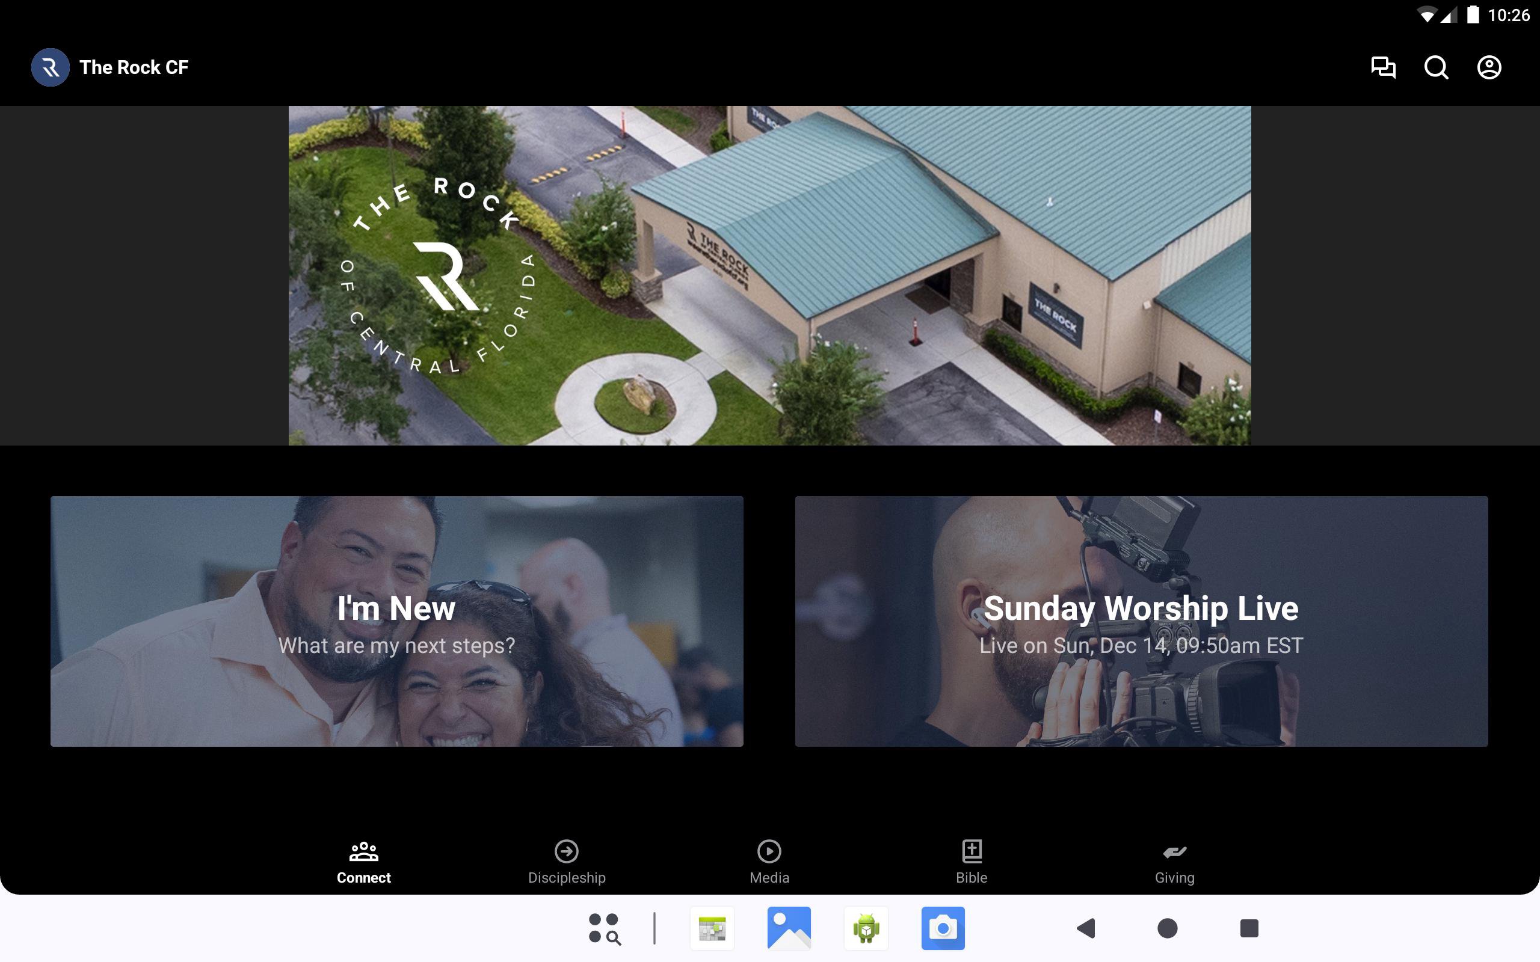The height and width of the screenshot is (962, 1540).
Task: Switch to the Discipleship tab label
Action: click(x=566, y=878)
